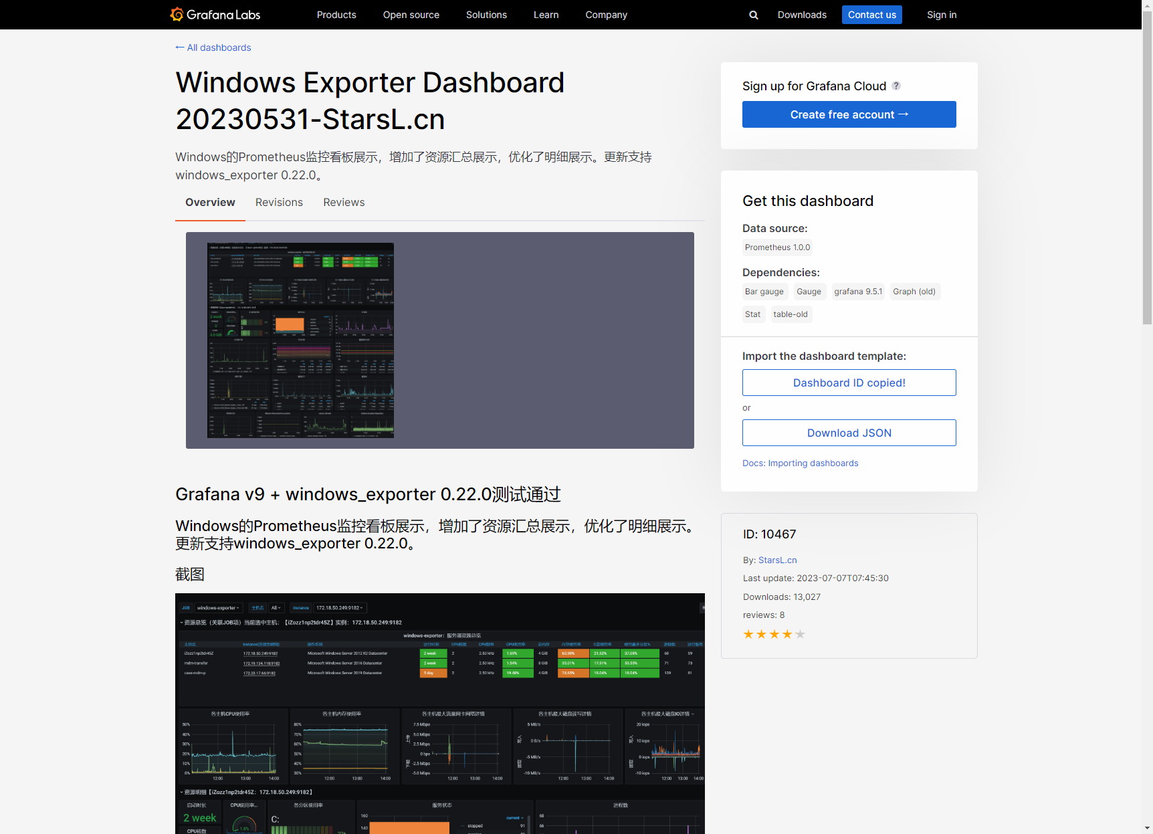The height and width of the screenshot is (834, 1153).
Task: Click Create free account button
Action: 849,114
